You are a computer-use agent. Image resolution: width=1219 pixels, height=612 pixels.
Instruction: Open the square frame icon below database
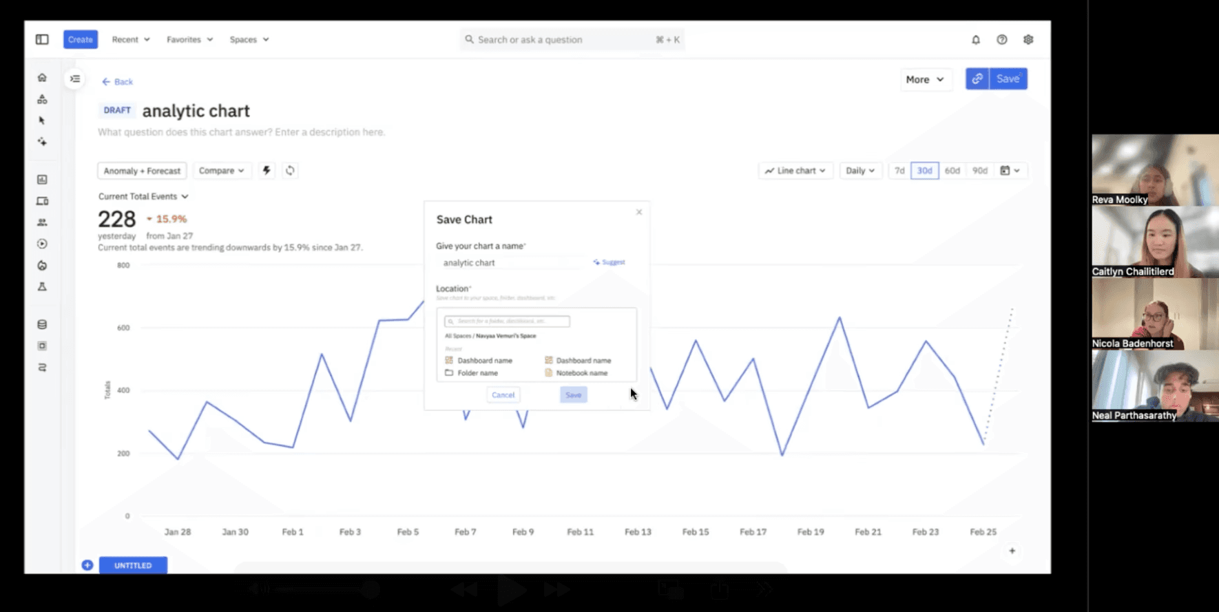point(42,346)
